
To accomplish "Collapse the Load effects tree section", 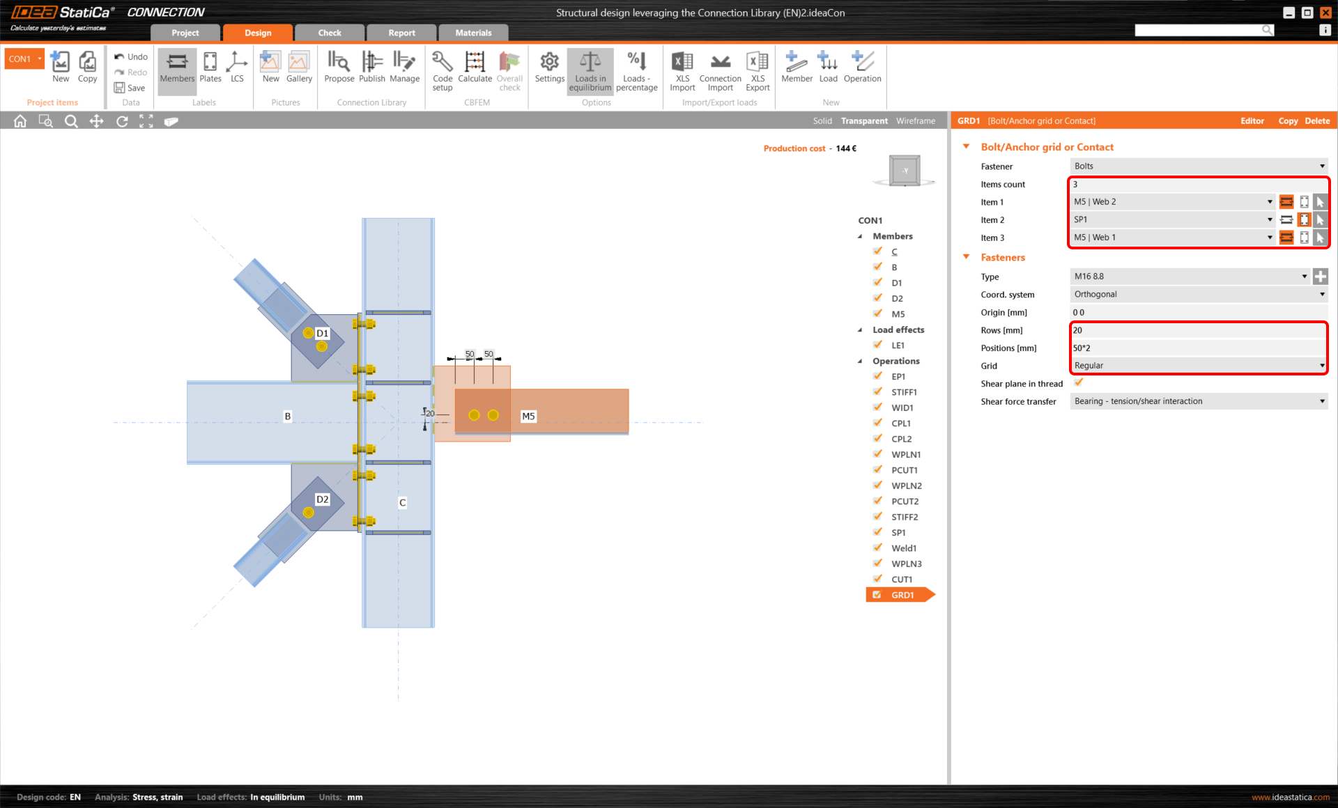I will (x=860, y=329).
